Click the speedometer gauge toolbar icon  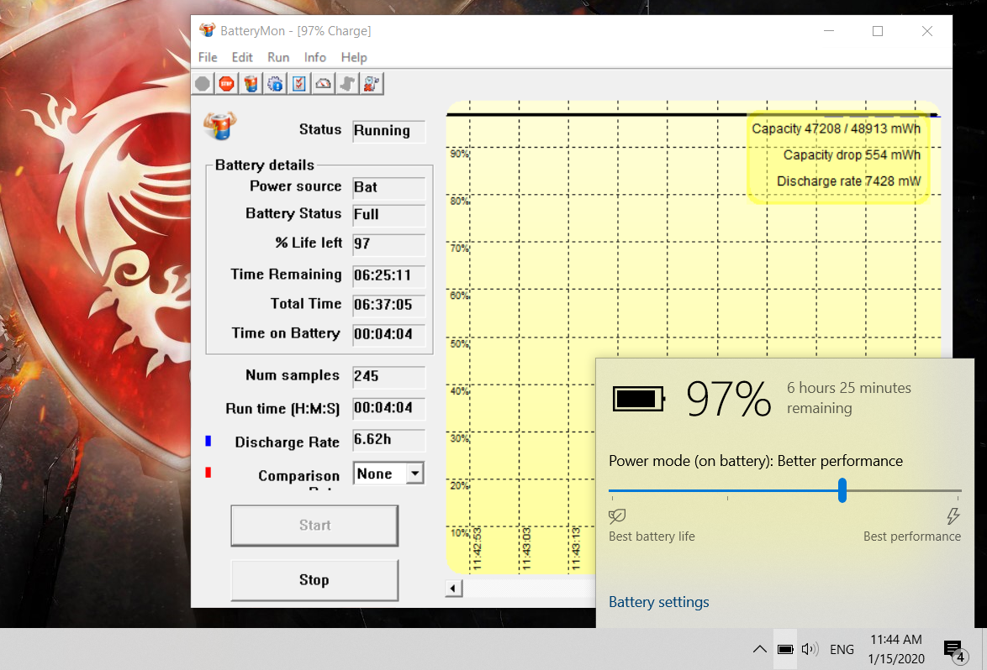pos(323,84)
